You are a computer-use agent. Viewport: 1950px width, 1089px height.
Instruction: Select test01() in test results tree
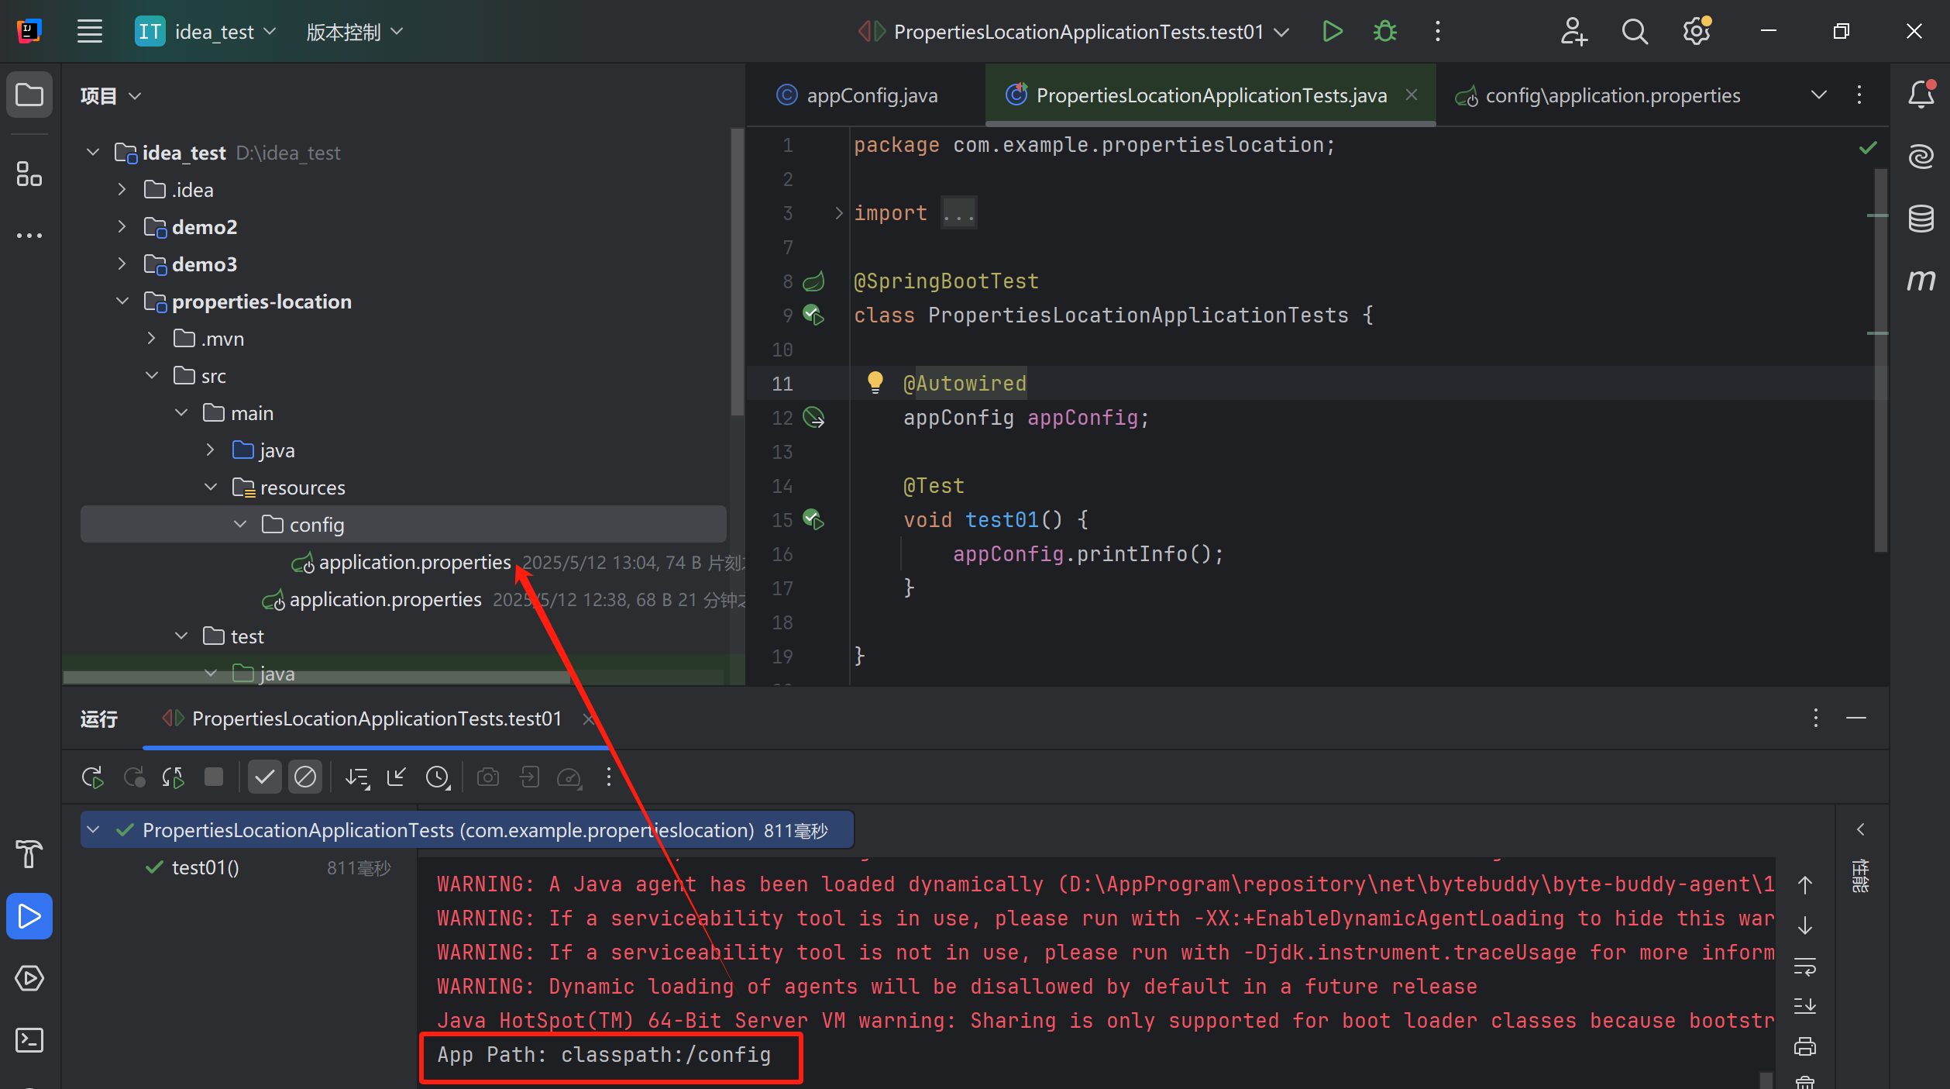pos(205,867)
